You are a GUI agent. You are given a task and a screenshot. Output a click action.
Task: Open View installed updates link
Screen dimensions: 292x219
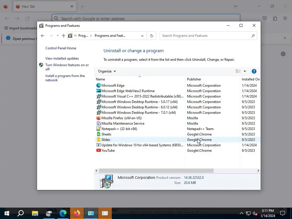point(62,58)
